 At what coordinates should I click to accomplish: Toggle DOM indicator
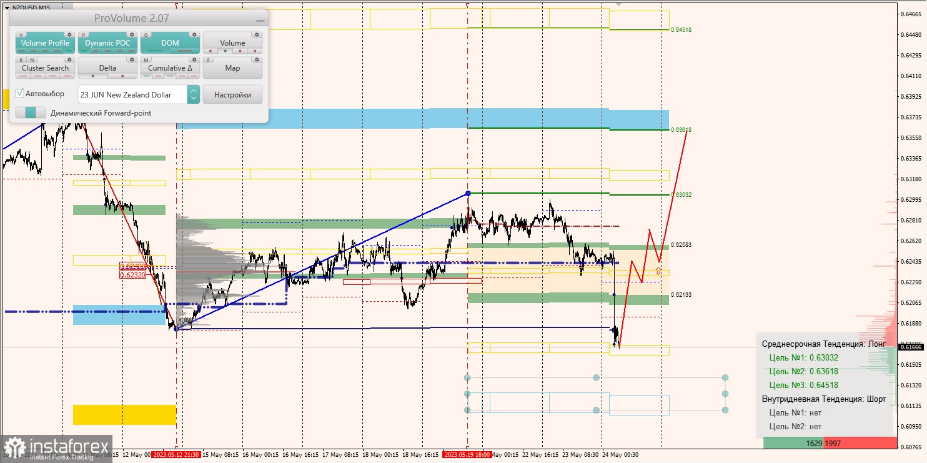coord(170,42)
